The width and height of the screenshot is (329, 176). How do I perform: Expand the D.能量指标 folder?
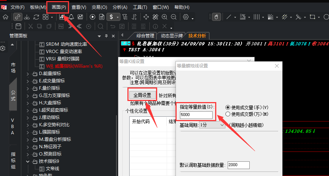pos(28,74)
